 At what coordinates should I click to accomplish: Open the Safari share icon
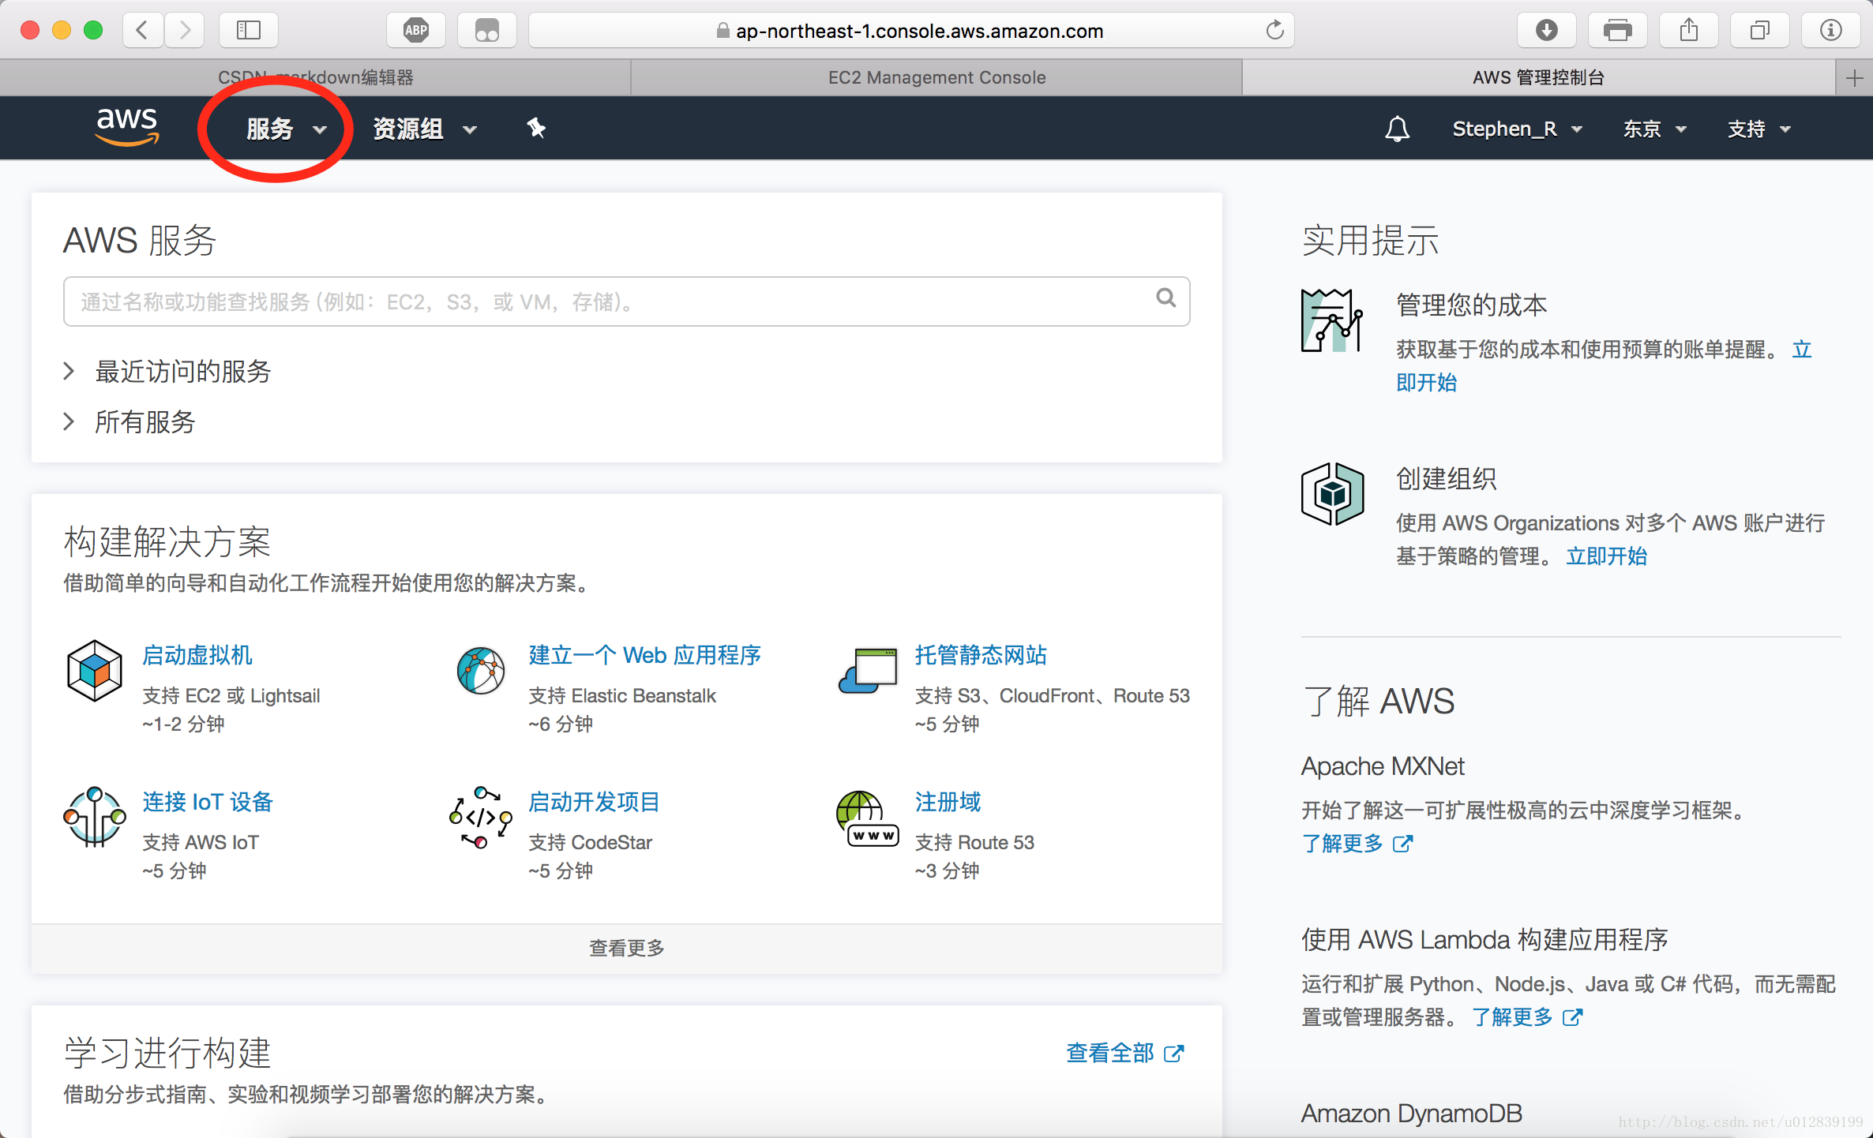coord(1688,31)
